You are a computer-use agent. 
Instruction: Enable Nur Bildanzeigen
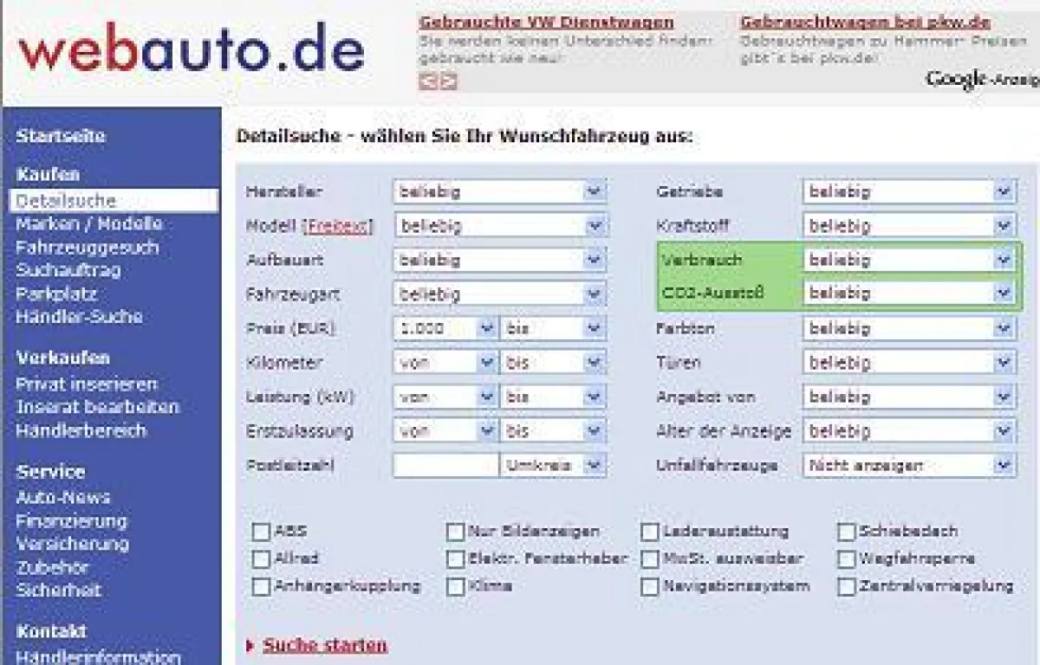(453, 531)
